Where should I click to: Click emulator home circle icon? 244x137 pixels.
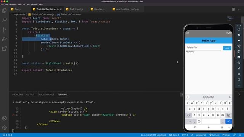click(239, 74)
